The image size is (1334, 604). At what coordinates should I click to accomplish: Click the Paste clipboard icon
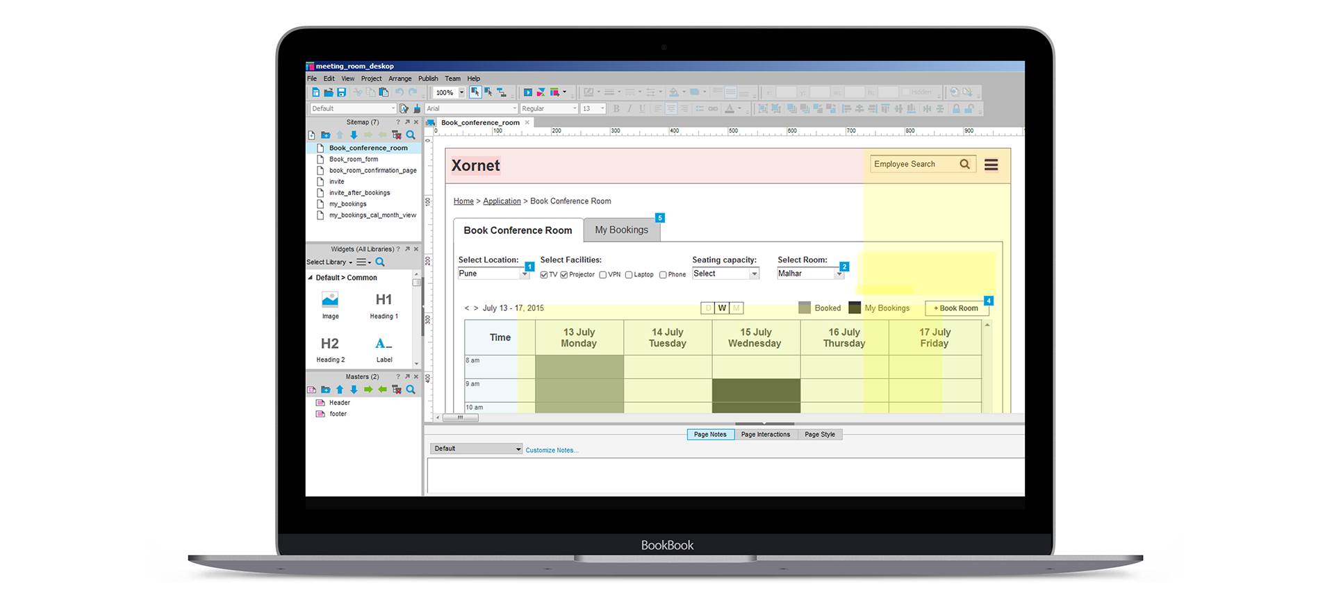[384, 92]
